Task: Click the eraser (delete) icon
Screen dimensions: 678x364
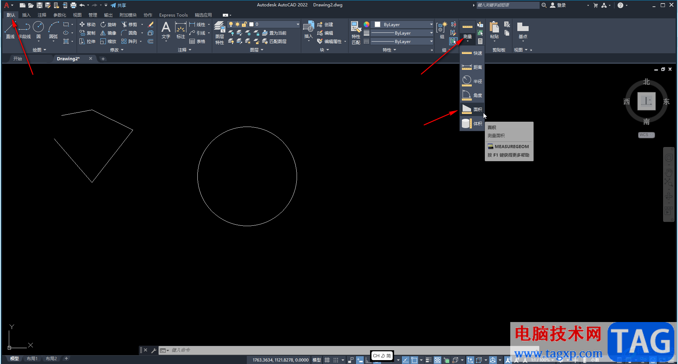Action: click(150, 24)
